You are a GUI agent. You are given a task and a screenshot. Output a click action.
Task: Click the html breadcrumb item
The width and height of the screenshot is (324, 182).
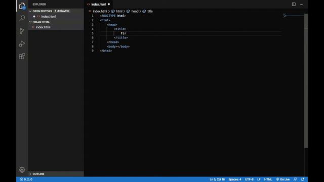[x=119, y=11]
